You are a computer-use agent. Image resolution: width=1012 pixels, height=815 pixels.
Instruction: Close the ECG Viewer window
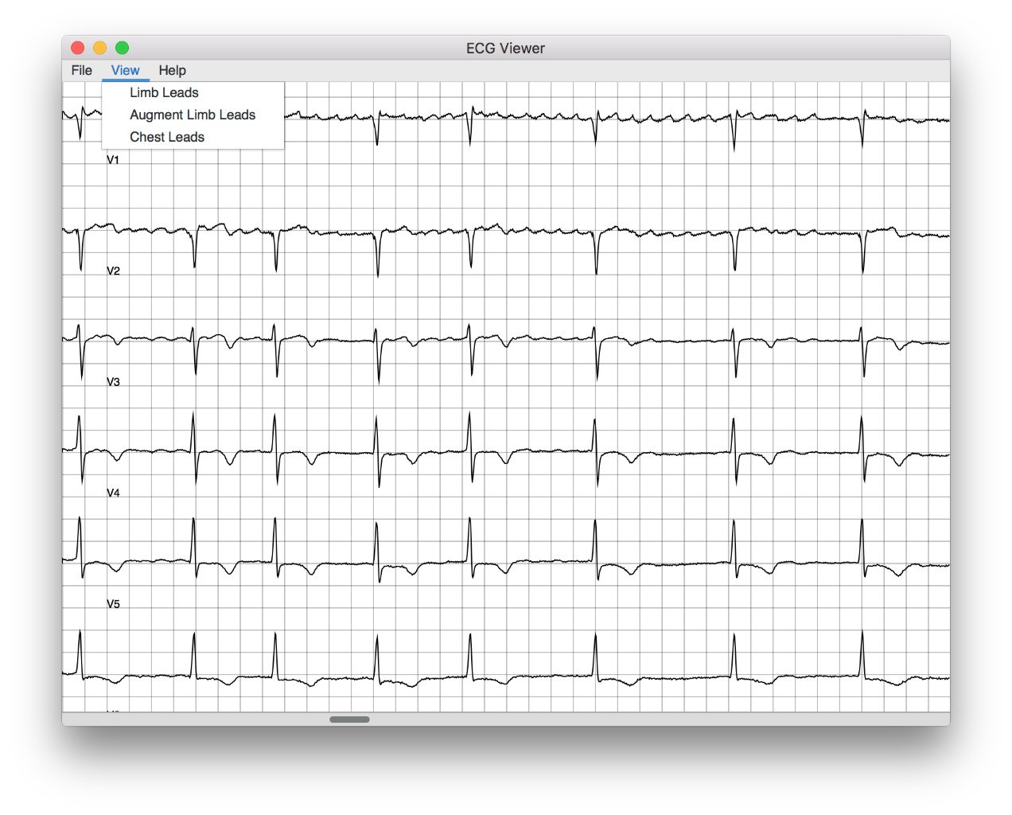point(77,48)
